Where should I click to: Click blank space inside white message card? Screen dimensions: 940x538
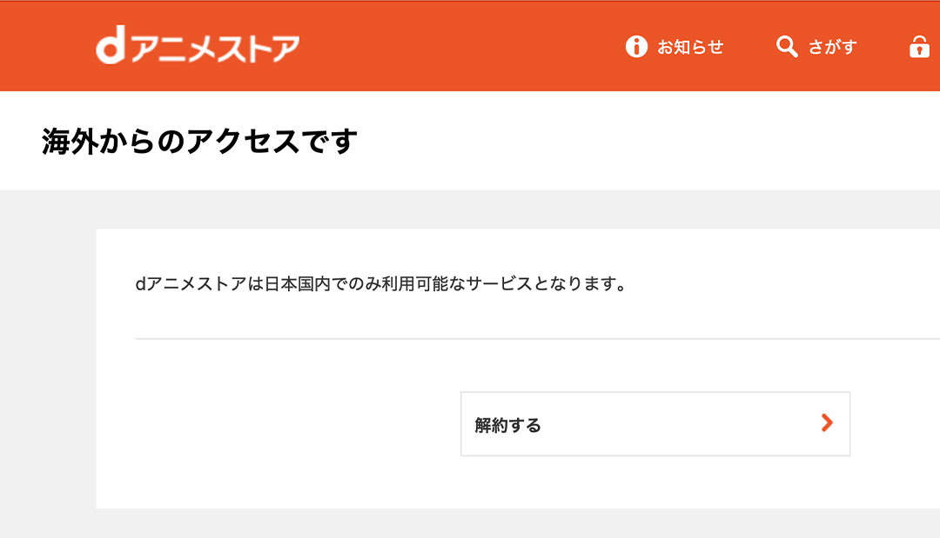[x=261, y=417]
